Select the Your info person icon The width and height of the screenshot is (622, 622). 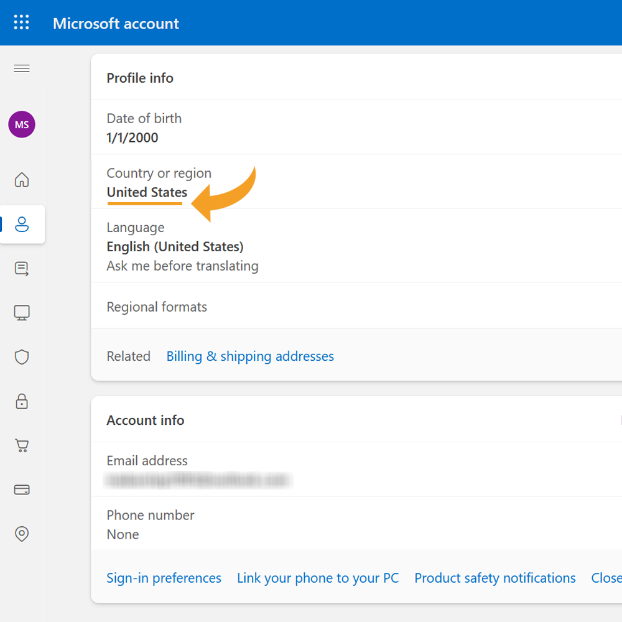(22, 224)
